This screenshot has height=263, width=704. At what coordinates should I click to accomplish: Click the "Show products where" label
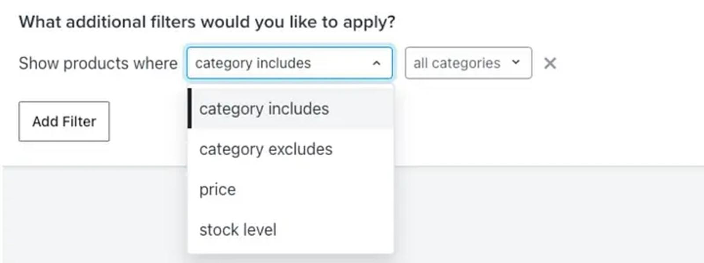tap(98, 63)
